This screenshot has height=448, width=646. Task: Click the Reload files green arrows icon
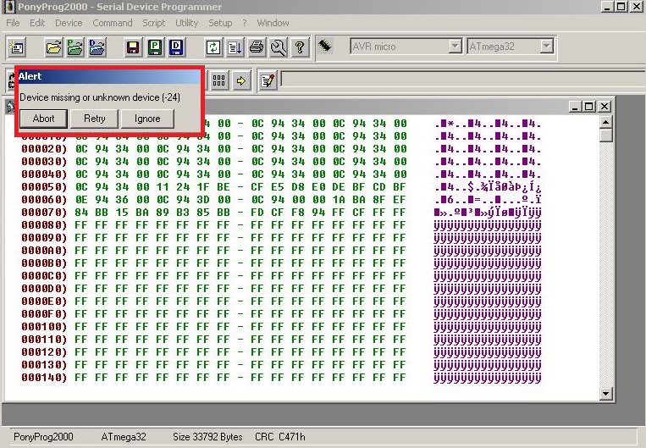[x=213, y=47]
